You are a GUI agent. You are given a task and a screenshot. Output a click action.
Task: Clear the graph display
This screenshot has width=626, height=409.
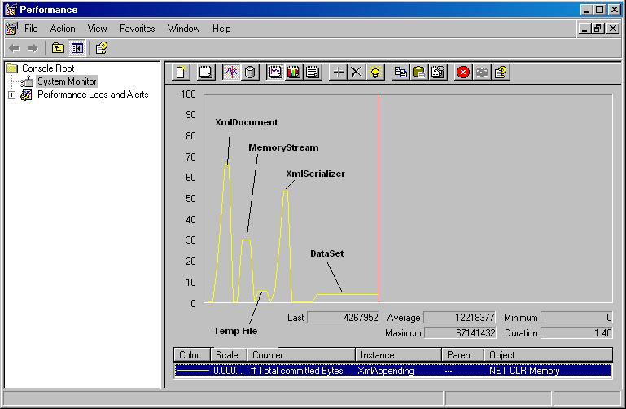coord(206,73)
